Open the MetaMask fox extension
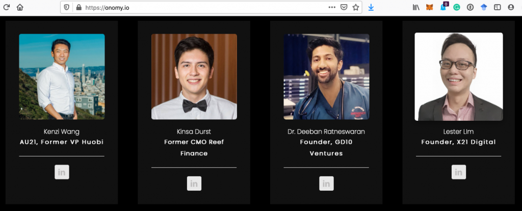 coord(429,7)
